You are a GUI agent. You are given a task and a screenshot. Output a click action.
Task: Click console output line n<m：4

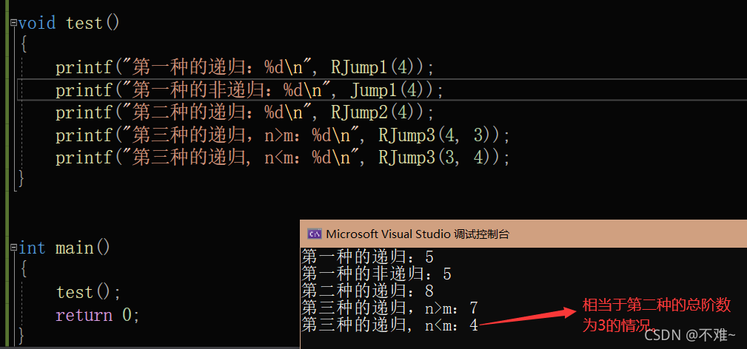(389, 325)
